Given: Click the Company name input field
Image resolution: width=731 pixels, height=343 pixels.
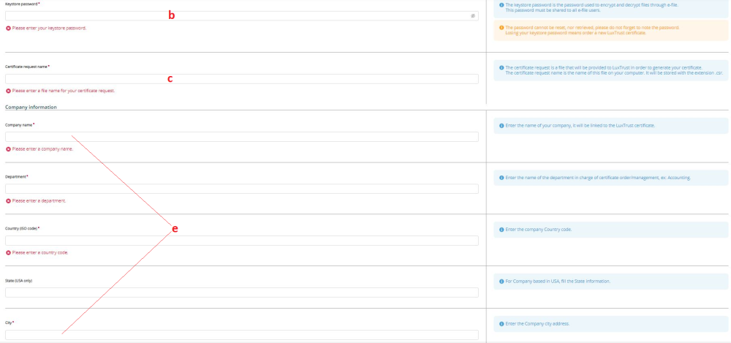Looking at the screenshot, I should tap(241, 137).
